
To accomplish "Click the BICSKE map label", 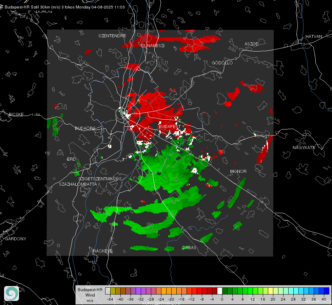I will (16, 114).
